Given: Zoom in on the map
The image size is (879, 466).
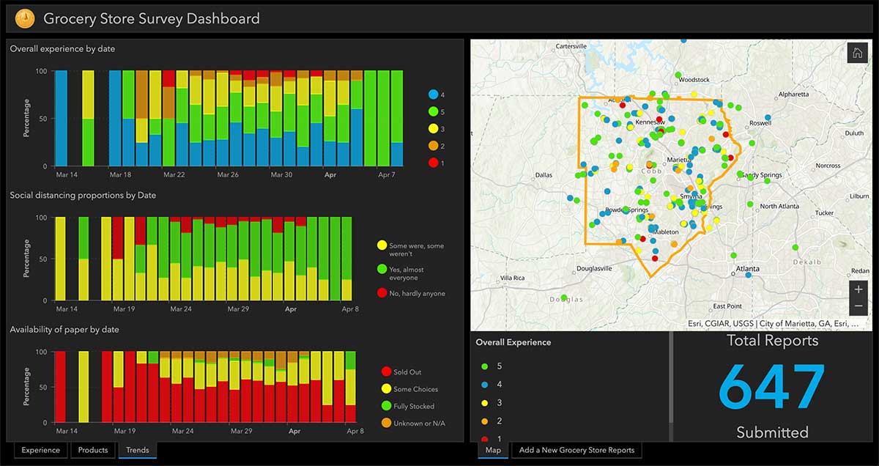Looking at the screenshot, I should tap(858, 289).
